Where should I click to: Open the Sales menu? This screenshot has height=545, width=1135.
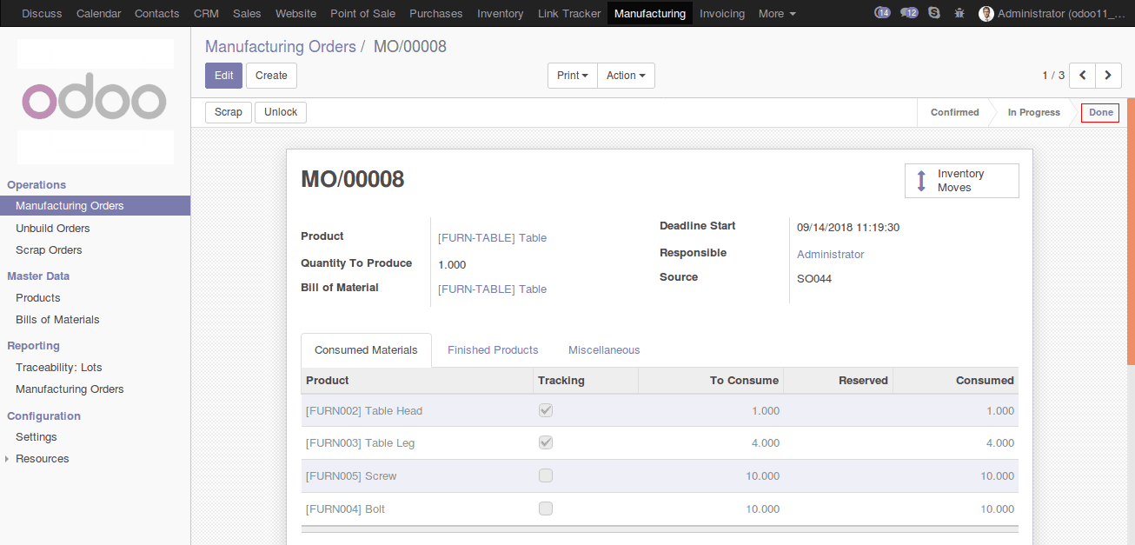coord(247,13)
